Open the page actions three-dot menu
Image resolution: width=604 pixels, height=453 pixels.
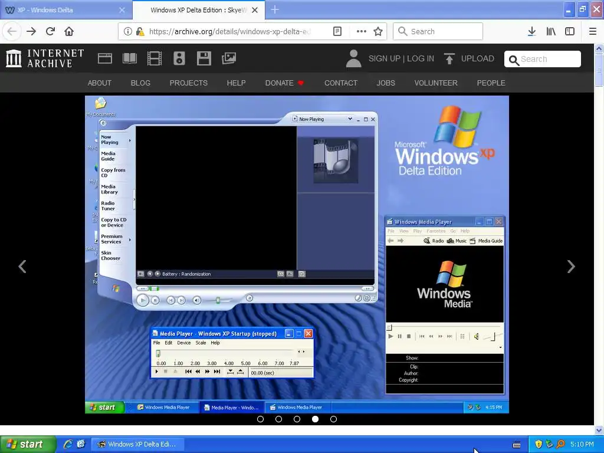coord(362,32)
